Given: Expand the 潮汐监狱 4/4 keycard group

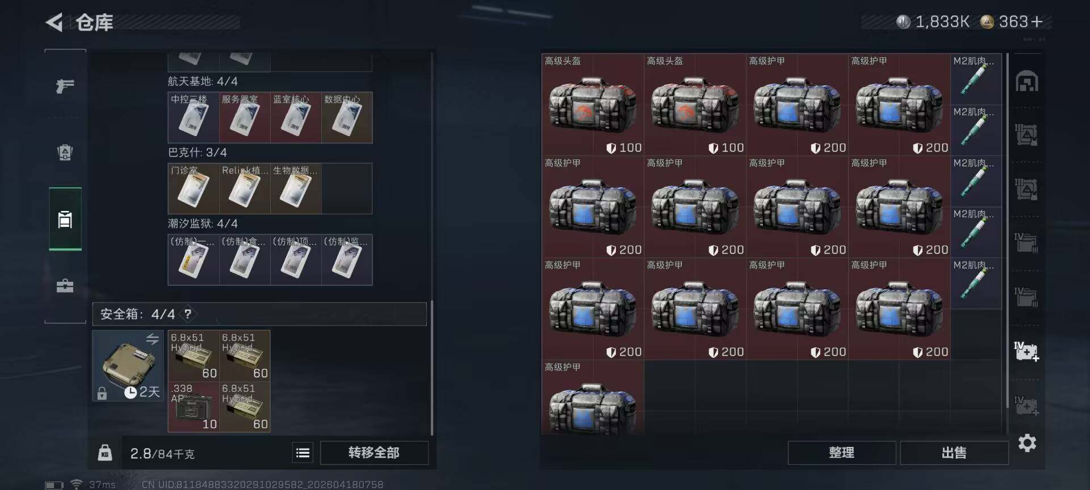Looking at the screenshot, I should coord(203,223).
